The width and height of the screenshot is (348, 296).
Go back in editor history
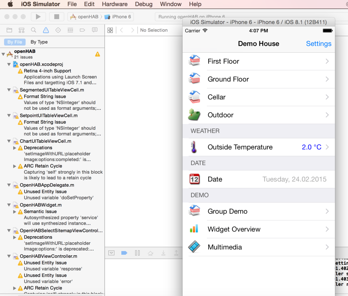click(121, 30)
